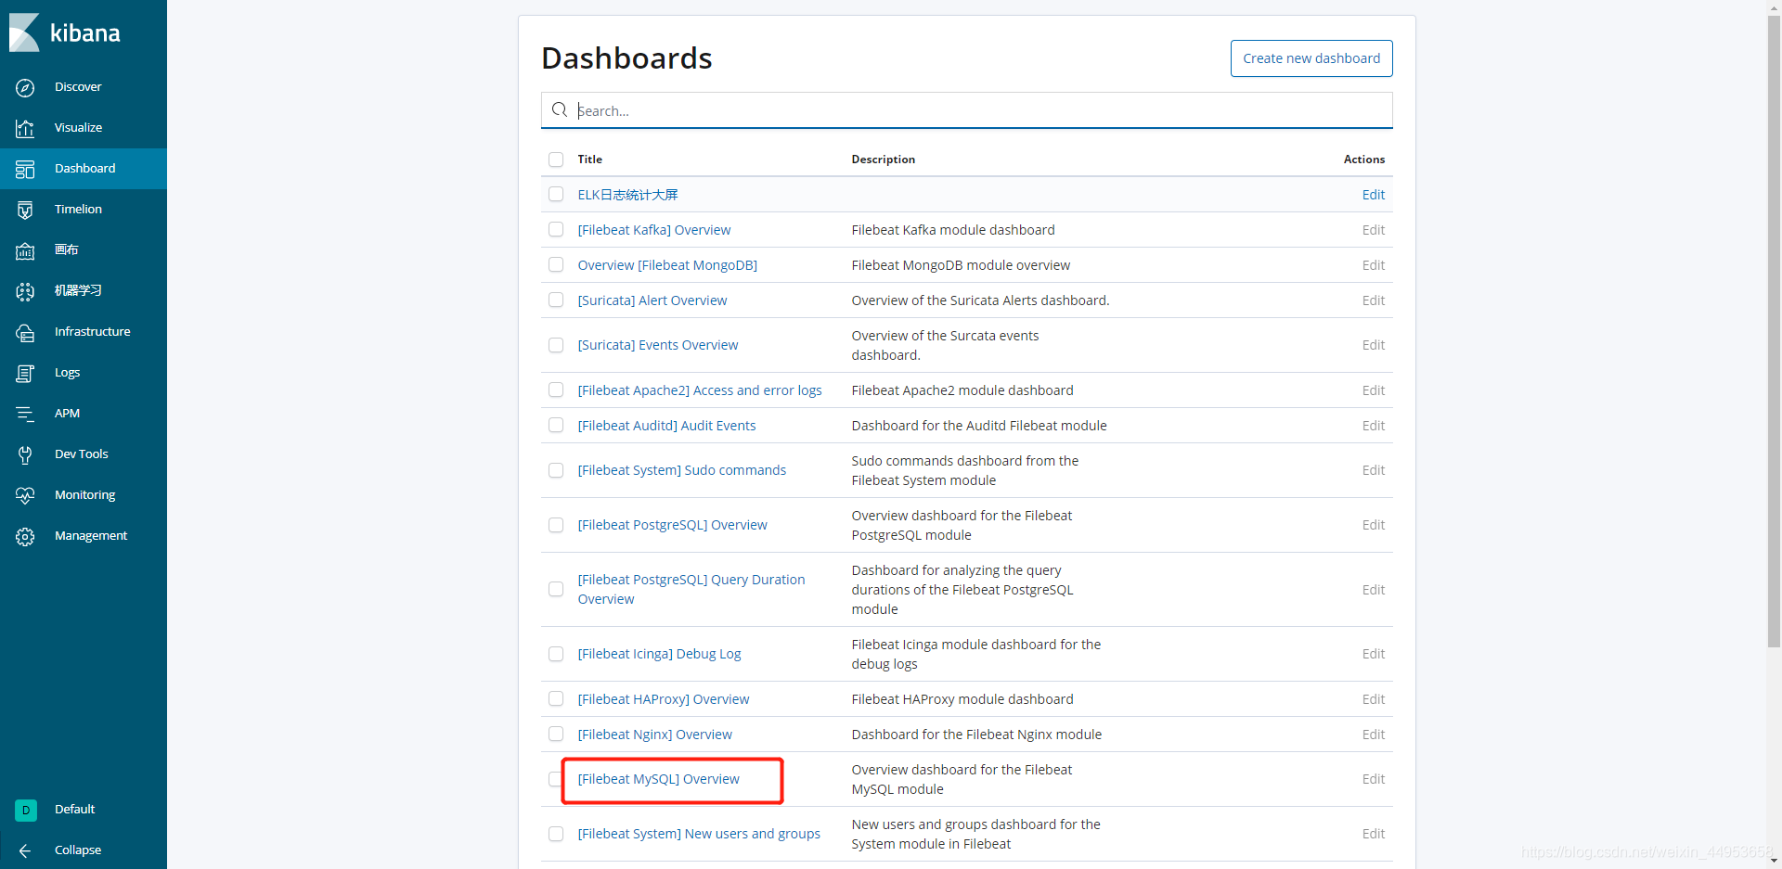1782x869 pixels.
Task: Go to Monitoring in sidebar
Action: [84, 495]
